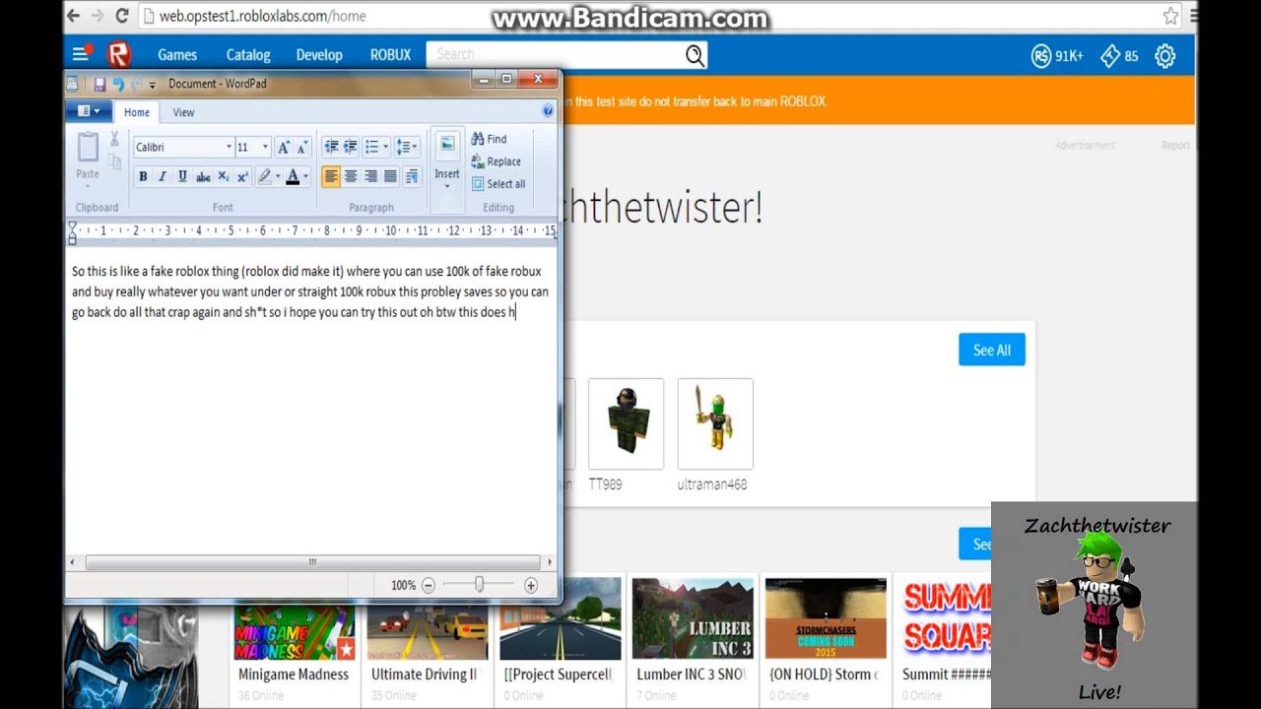The width and height of the screenshot is (1261, 709).
Task: Toggle superscript formatting
Action: [243, 176]
